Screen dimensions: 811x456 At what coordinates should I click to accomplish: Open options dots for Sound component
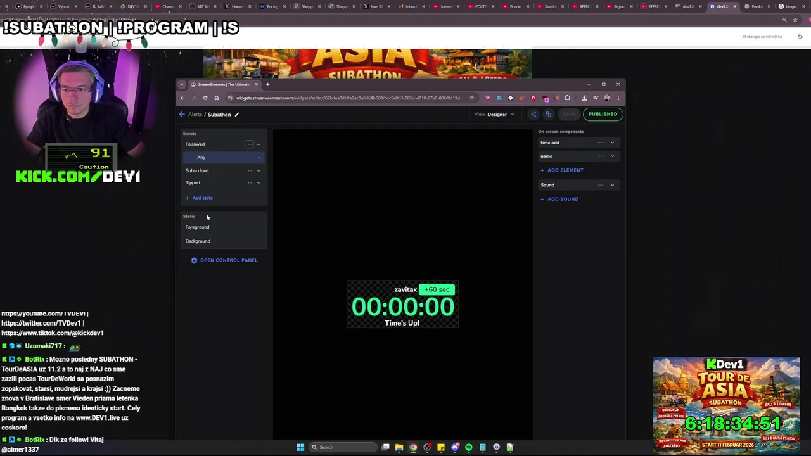pos(601,186)
